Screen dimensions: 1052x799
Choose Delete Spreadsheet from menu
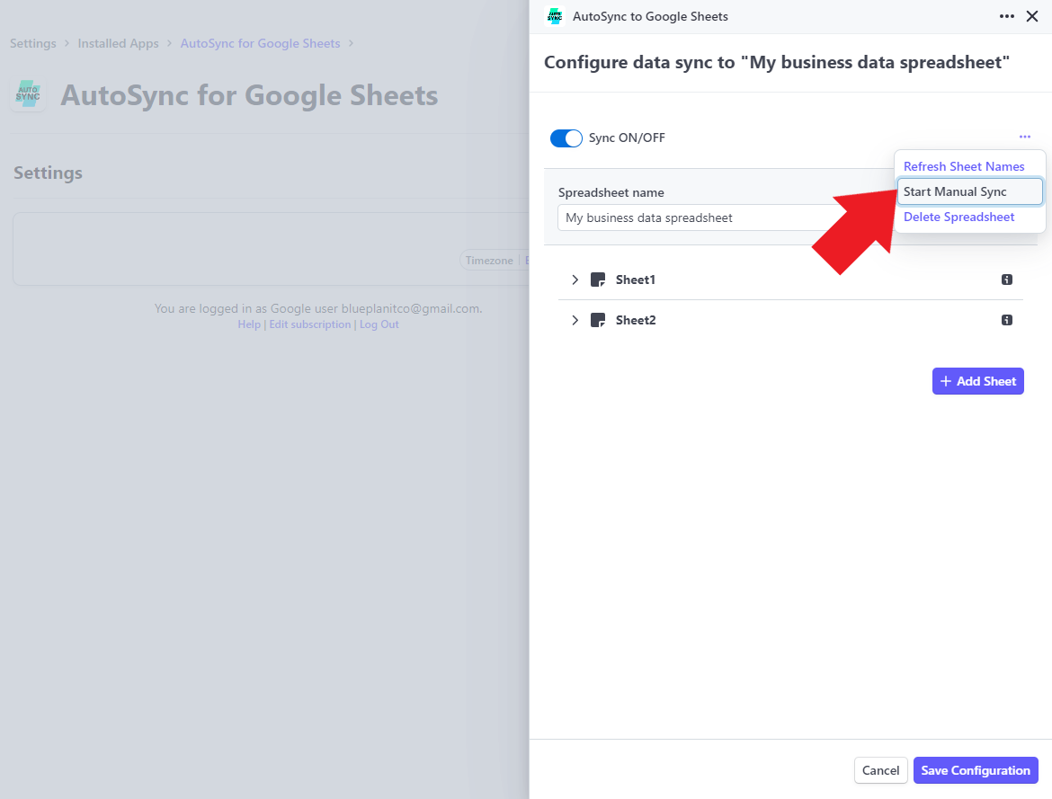click(x=958, y=218)
